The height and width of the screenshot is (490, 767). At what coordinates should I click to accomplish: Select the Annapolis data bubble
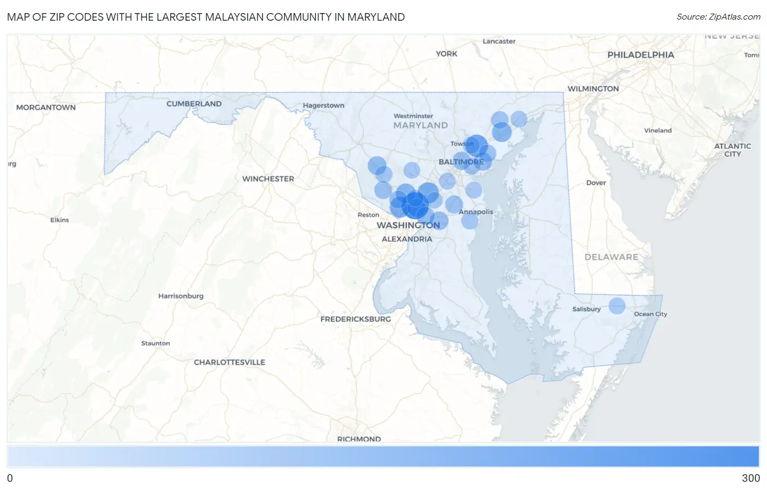click(x=470, y=220)
